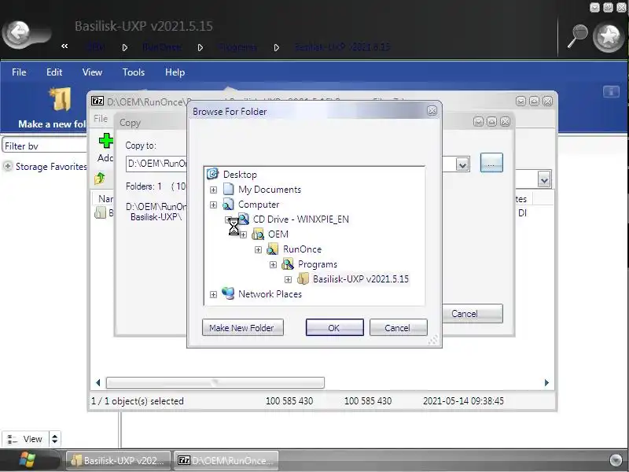
Task: Open the View menu
Action: [92, 72]
